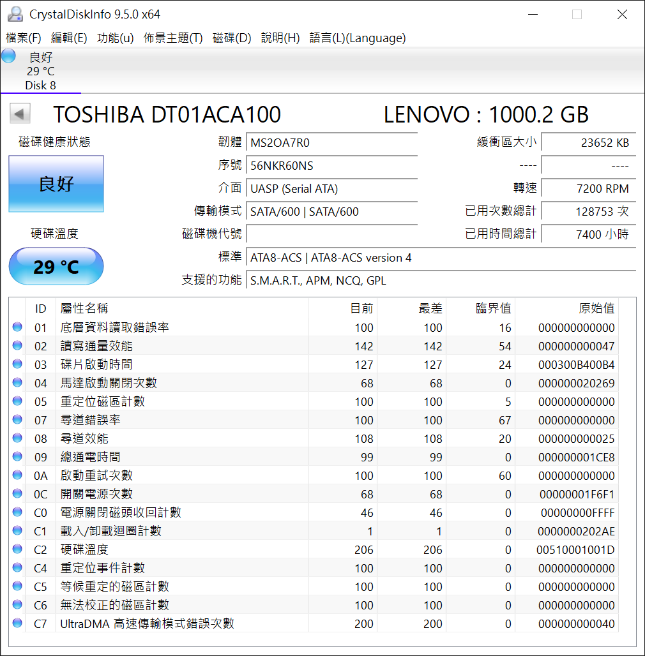645x656 pixels.
Task: Click the status orb for attribute 07
Action: [17, 419]
